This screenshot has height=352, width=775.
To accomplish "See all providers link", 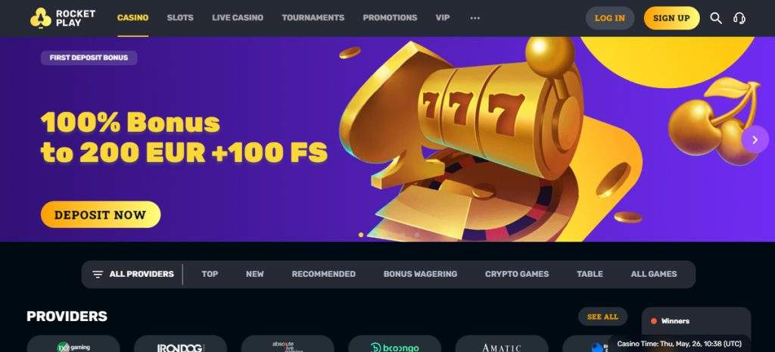I will click(602, 316).
